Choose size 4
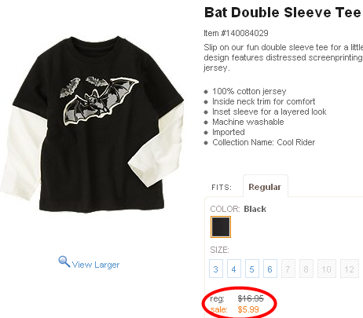This screenshot has height=318, width=363. coord(234,269)
